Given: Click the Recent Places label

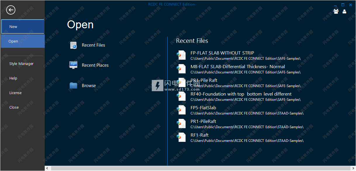Looking at the screenshot, I should pyautogui.click(x=95, y=65).
